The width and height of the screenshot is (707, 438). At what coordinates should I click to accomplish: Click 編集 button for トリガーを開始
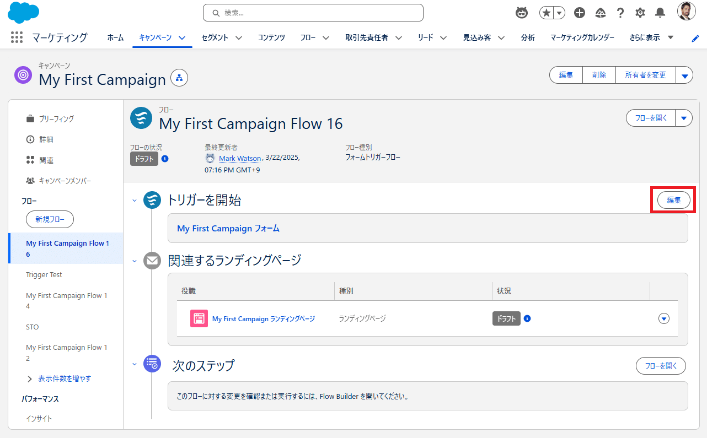coord(674,200)
